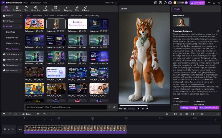The image size is (222, 138).
Task: Click the In Mappe anzeigen button
Action: click(x=189, y=108)
